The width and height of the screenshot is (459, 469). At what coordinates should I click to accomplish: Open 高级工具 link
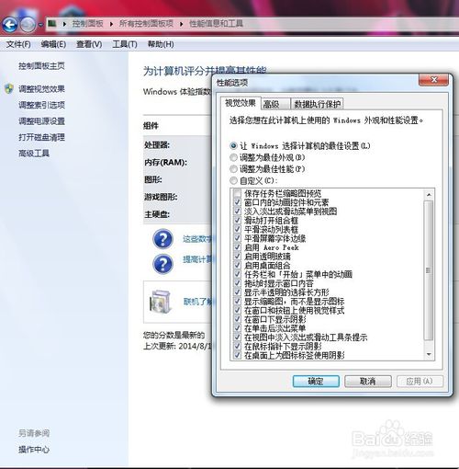(34, 153)
